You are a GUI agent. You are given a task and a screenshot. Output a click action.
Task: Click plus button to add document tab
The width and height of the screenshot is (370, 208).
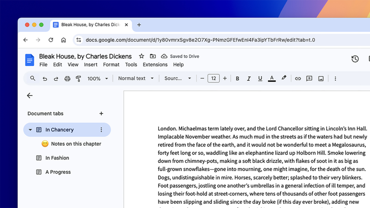click(101, 113)
